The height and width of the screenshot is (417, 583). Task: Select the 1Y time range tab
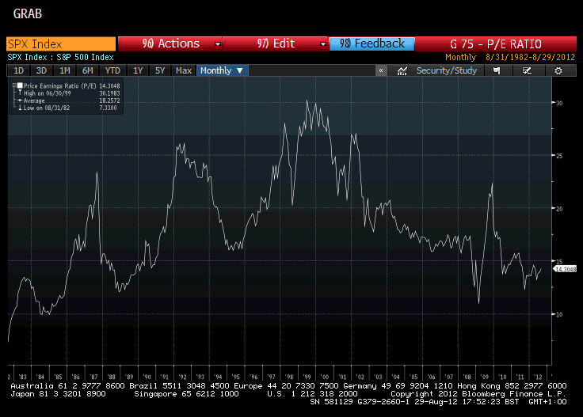(x=138, y=70)
